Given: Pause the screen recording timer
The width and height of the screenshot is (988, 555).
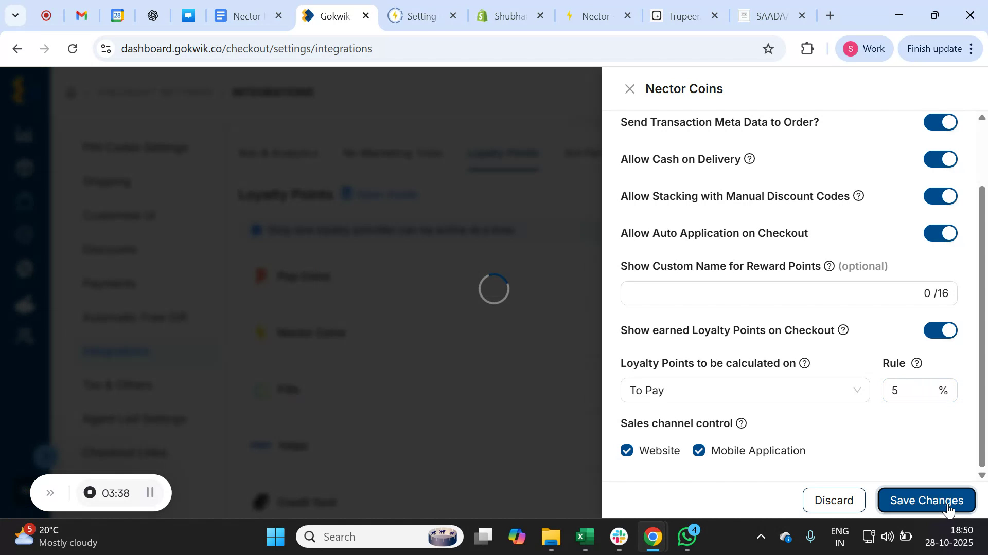Looking at the screenshot, I should coord(150,493).
